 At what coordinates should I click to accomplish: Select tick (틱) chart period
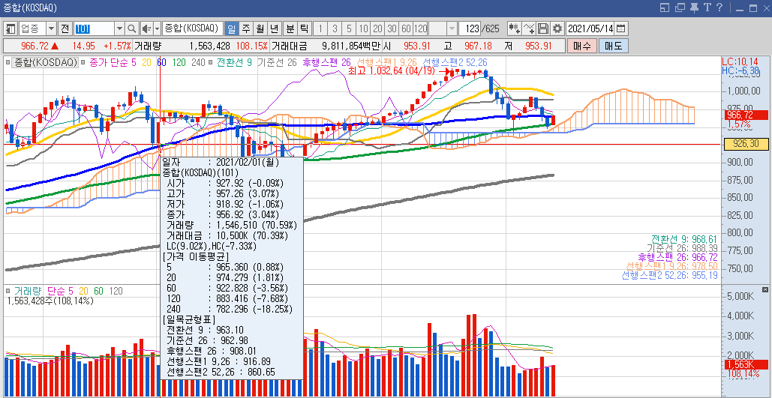[305, 28]
